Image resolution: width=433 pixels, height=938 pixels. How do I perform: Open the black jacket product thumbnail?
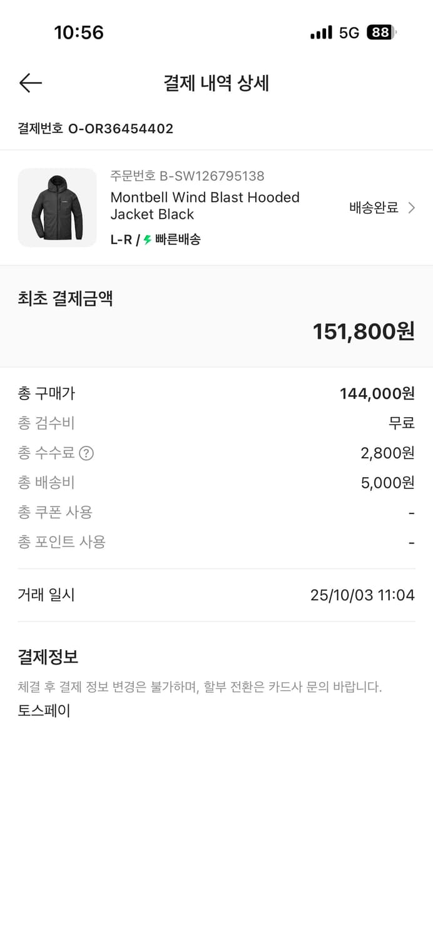[57, 208]
